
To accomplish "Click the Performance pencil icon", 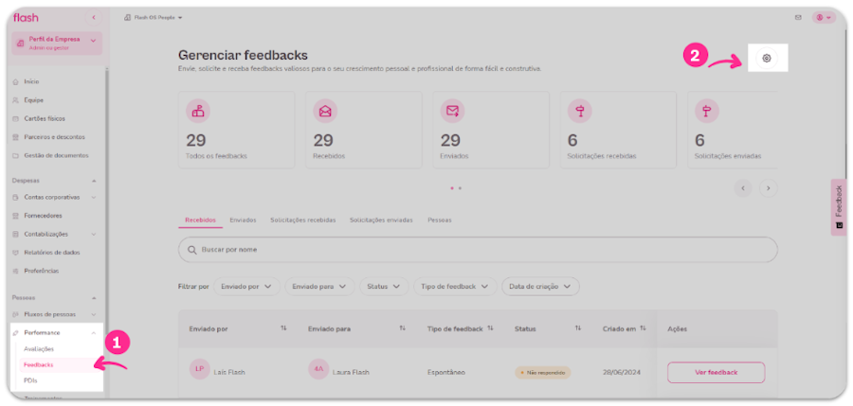I will pyautogui.click(x=16, y=332).
